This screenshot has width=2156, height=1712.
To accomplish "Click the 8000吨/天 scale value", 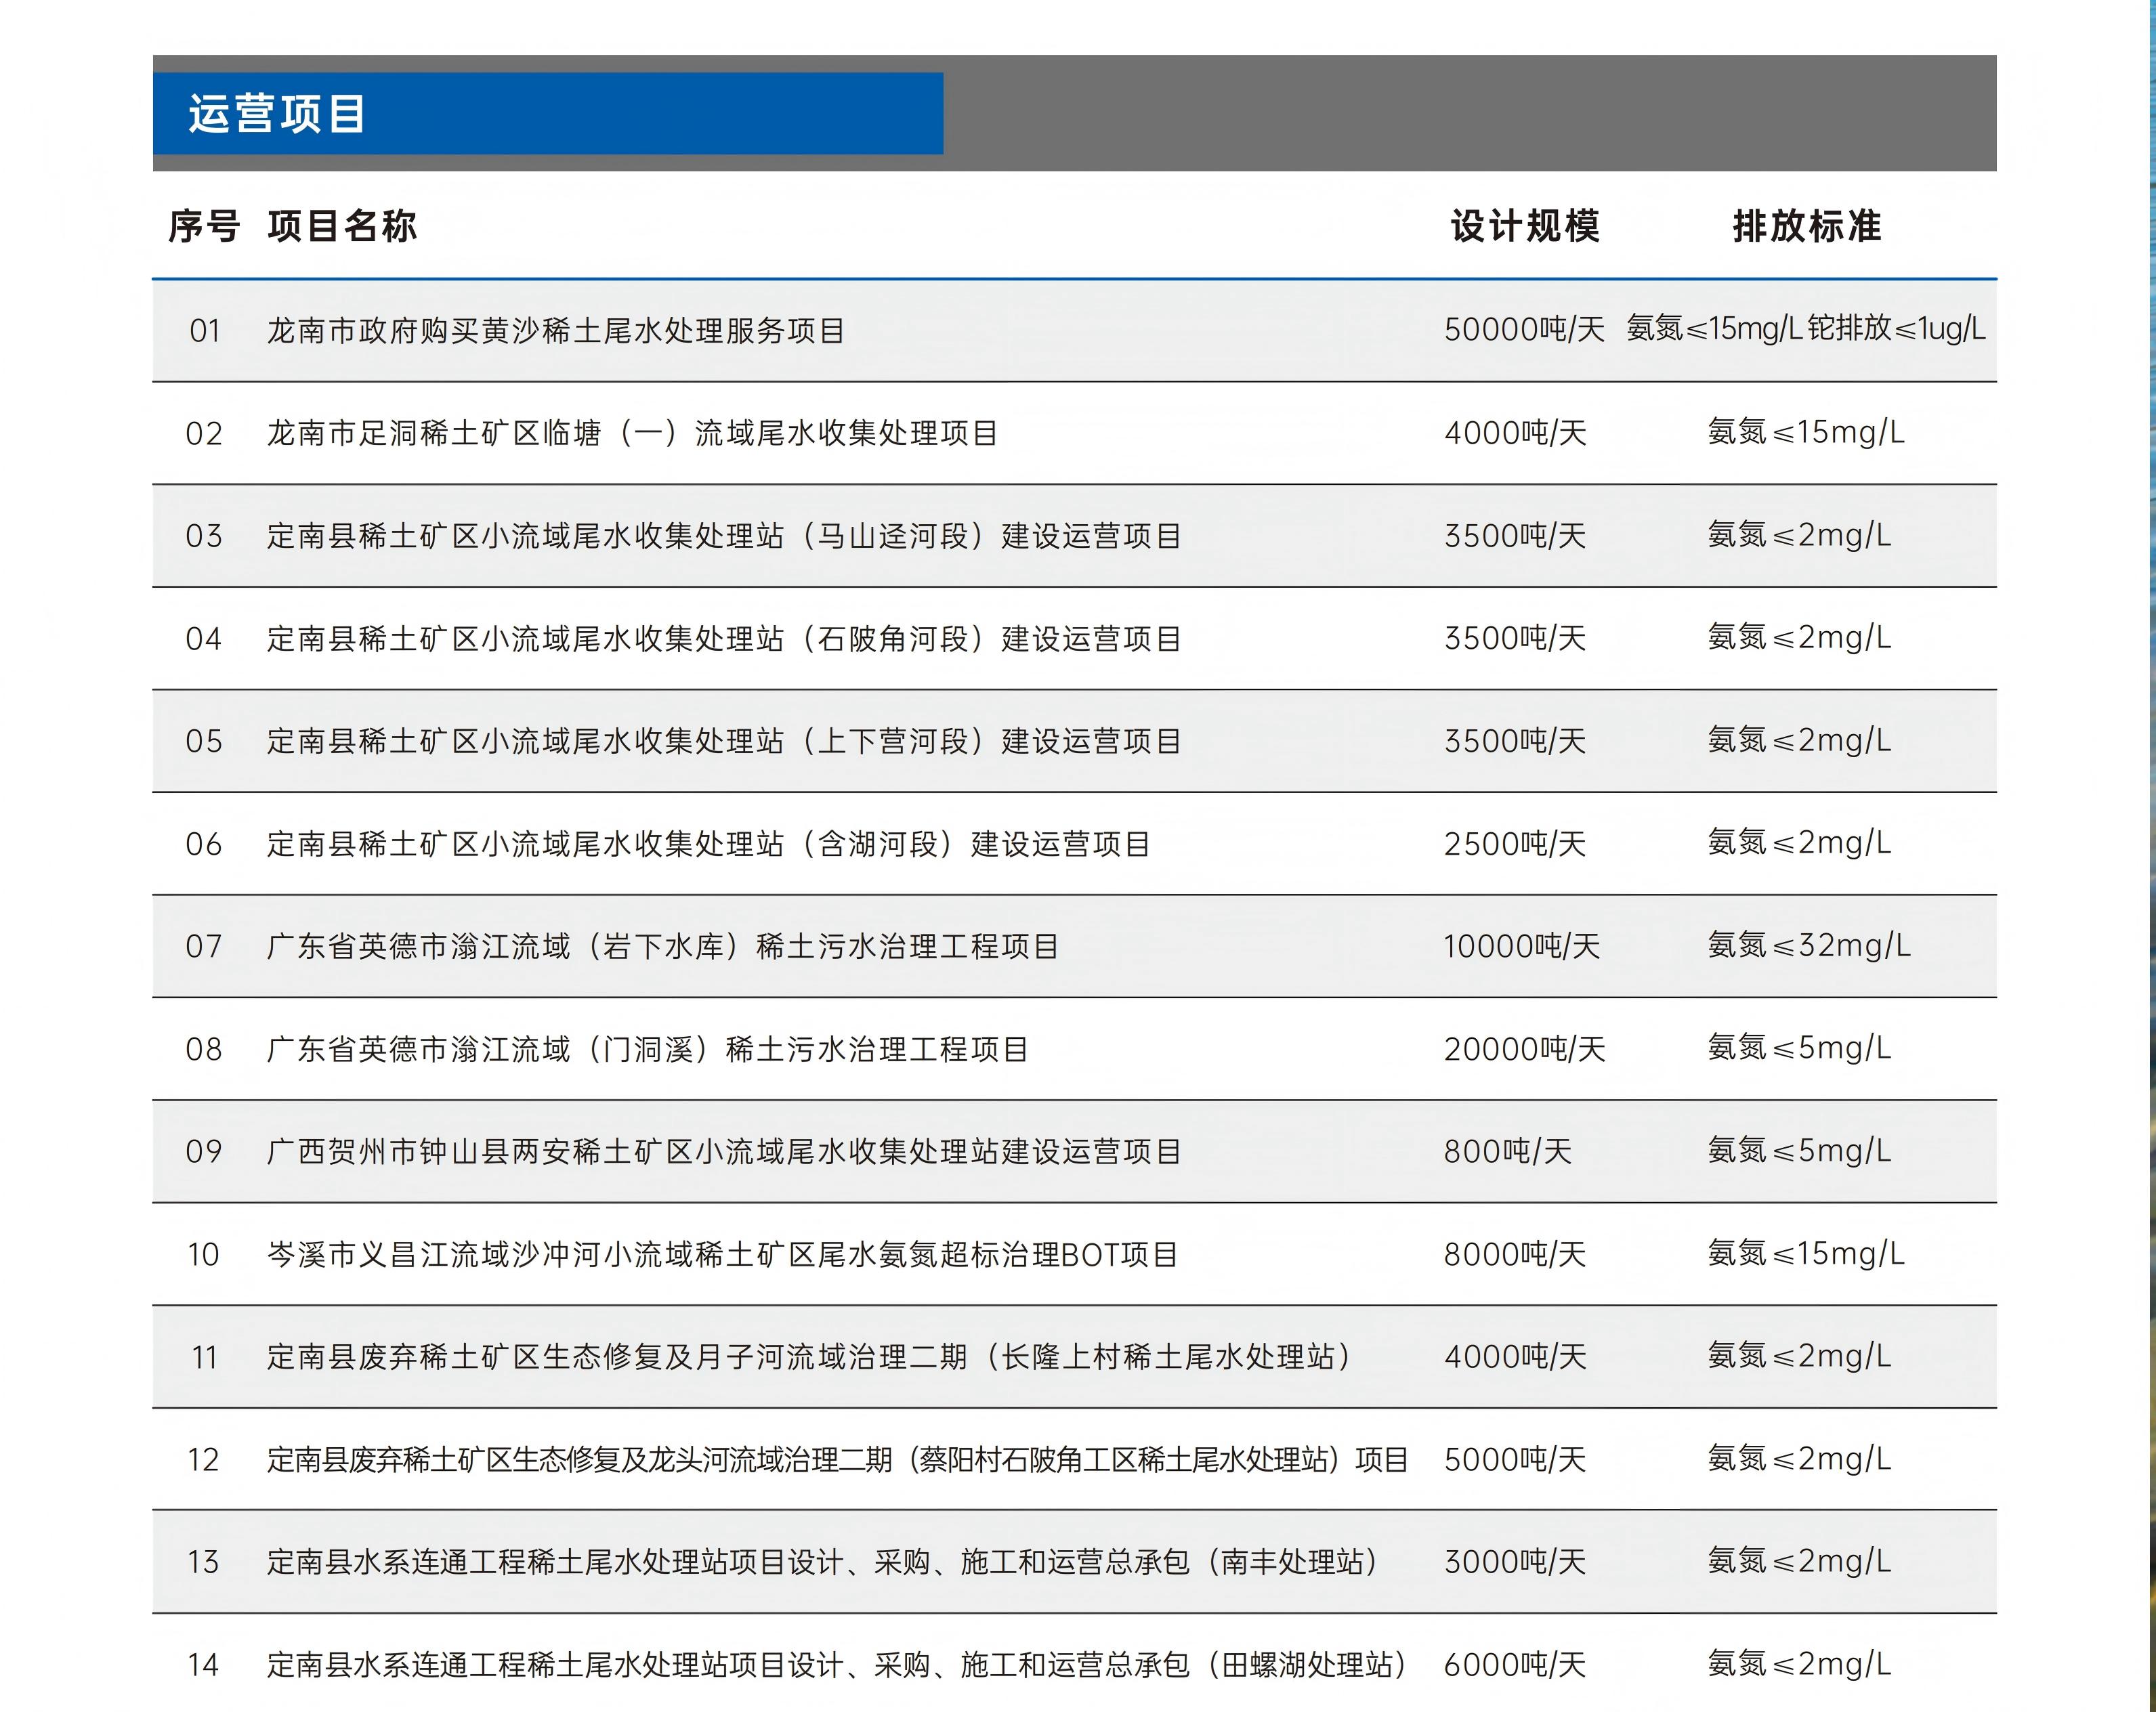I will (1515, 1254).
